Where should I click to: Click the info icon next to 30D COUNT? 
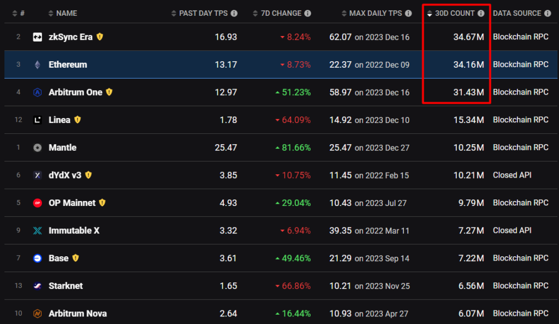(481, 13)
